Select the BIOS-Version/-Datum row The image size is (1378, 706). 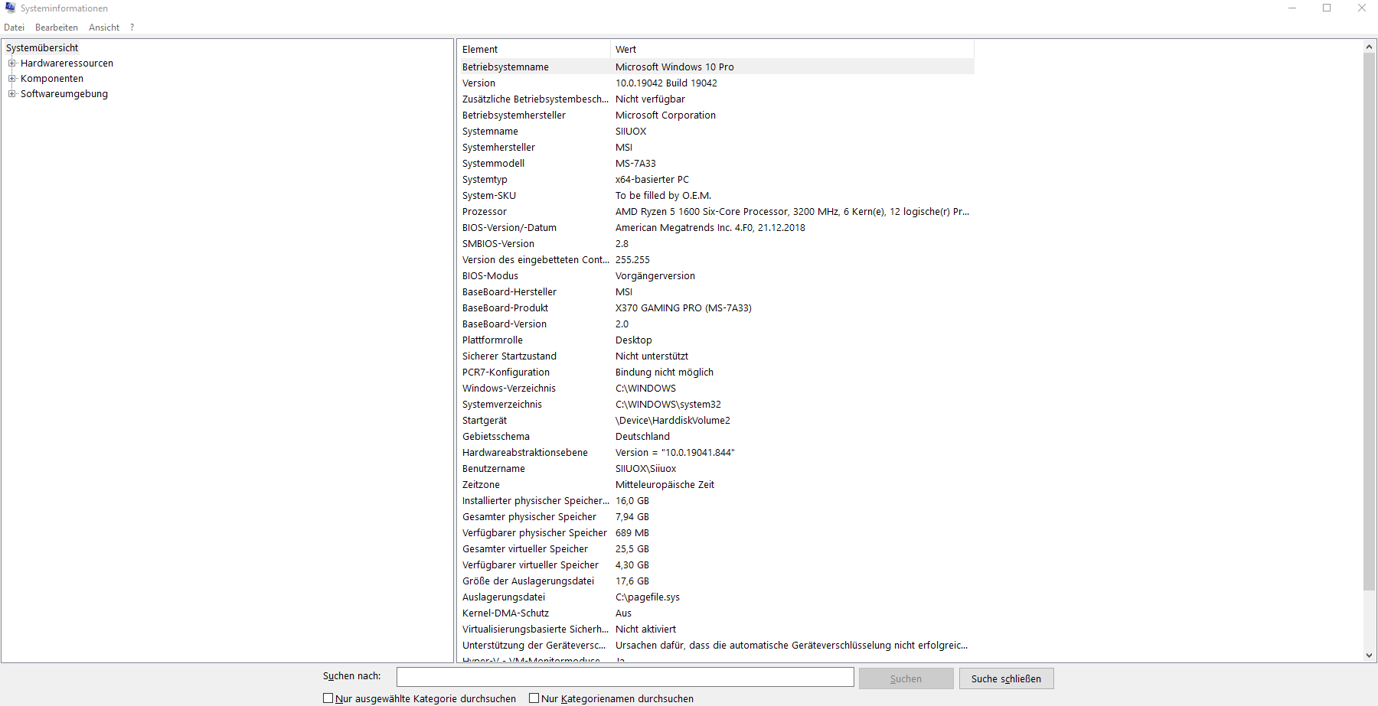point(716,228)
